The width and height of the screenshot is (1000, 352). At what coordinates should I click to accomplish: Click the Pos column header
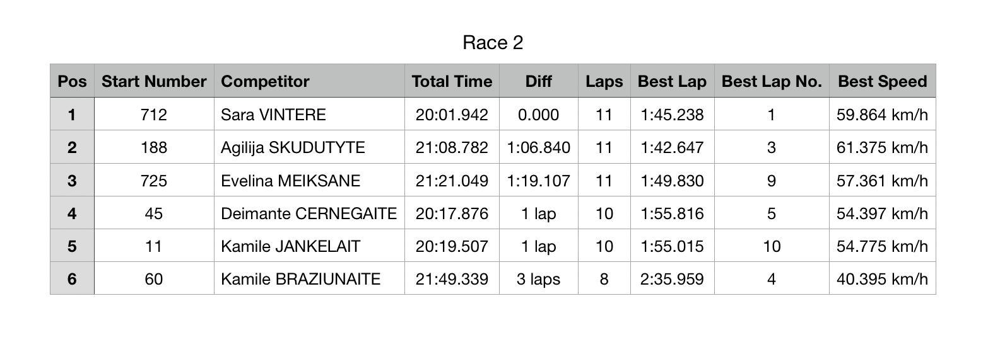pyautogui.click(x=72, y=81)
